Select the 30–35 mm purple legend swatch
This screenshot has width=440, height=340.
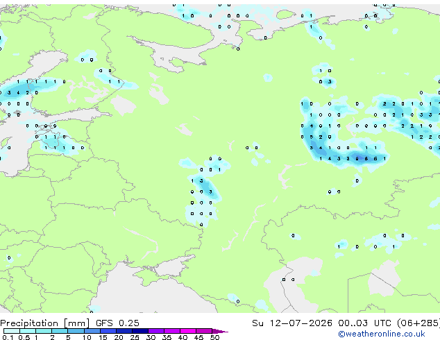click(156, 331)
